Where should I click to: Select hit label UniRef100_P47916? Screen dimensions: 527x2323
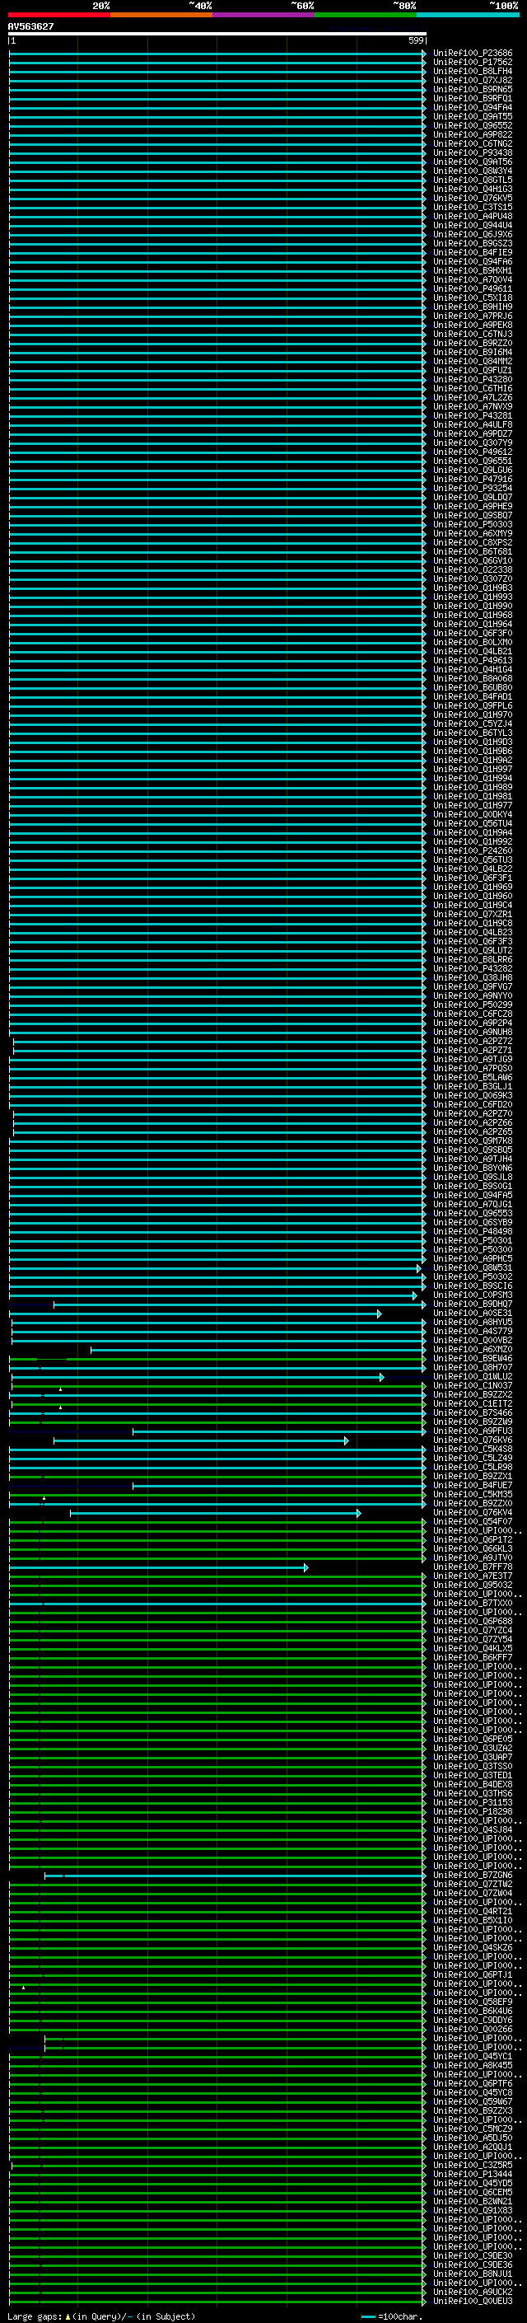coord(472,479)
